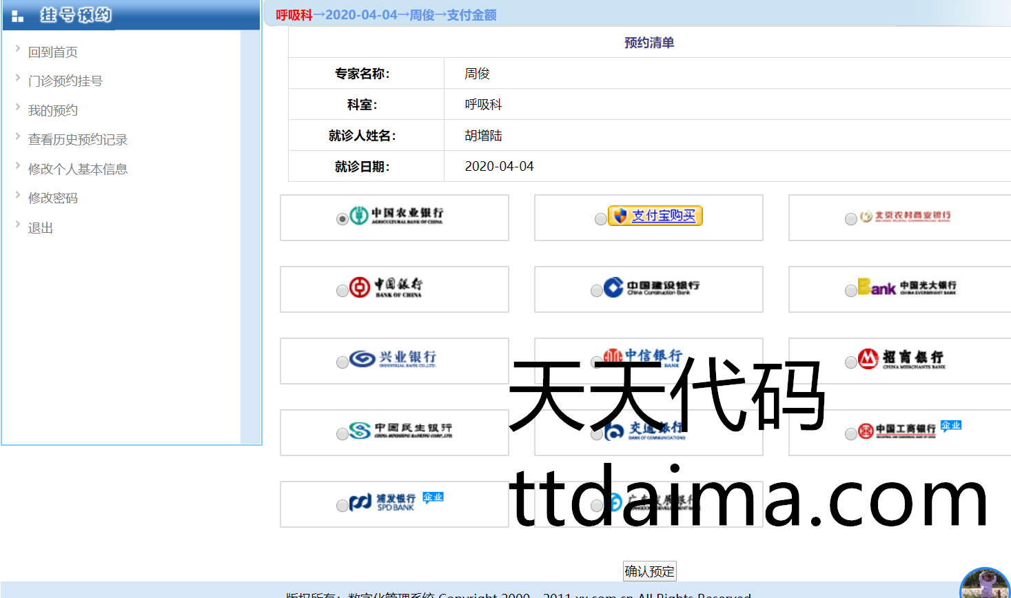The image size is (1011, 598).
Task: Click the Bank of China logo
Action: pos(386,287)
